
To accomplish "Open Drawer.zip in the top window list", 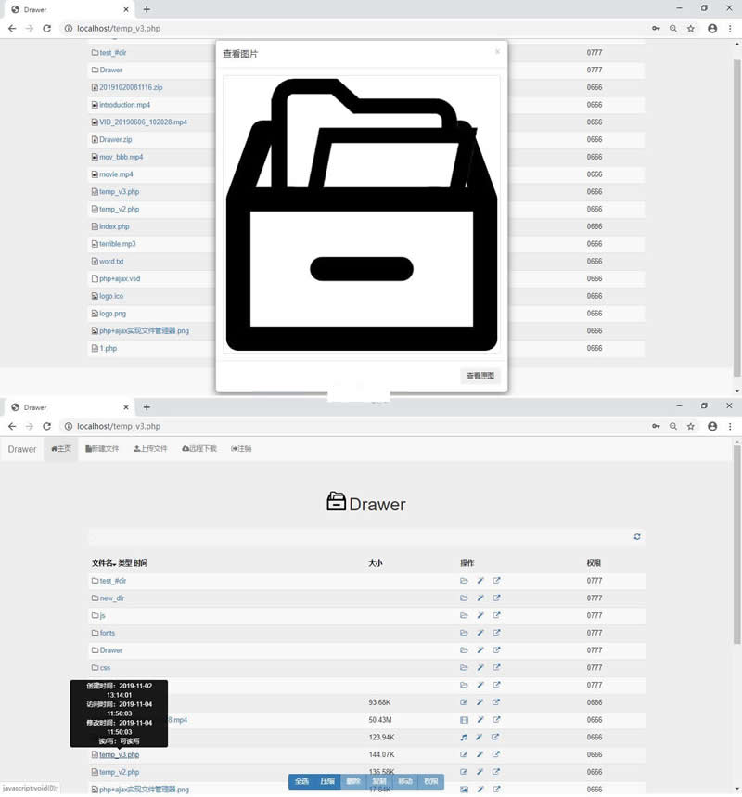I will pos(115,139).
